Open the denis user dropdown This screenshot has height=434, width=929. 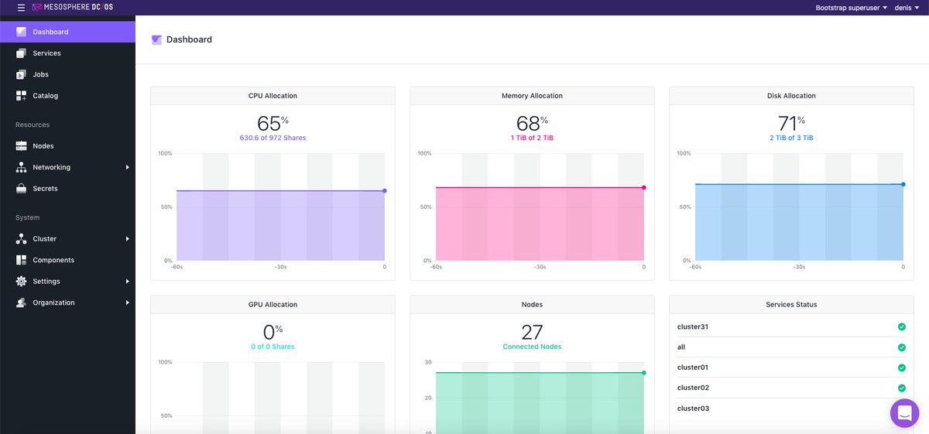point(906,7)
